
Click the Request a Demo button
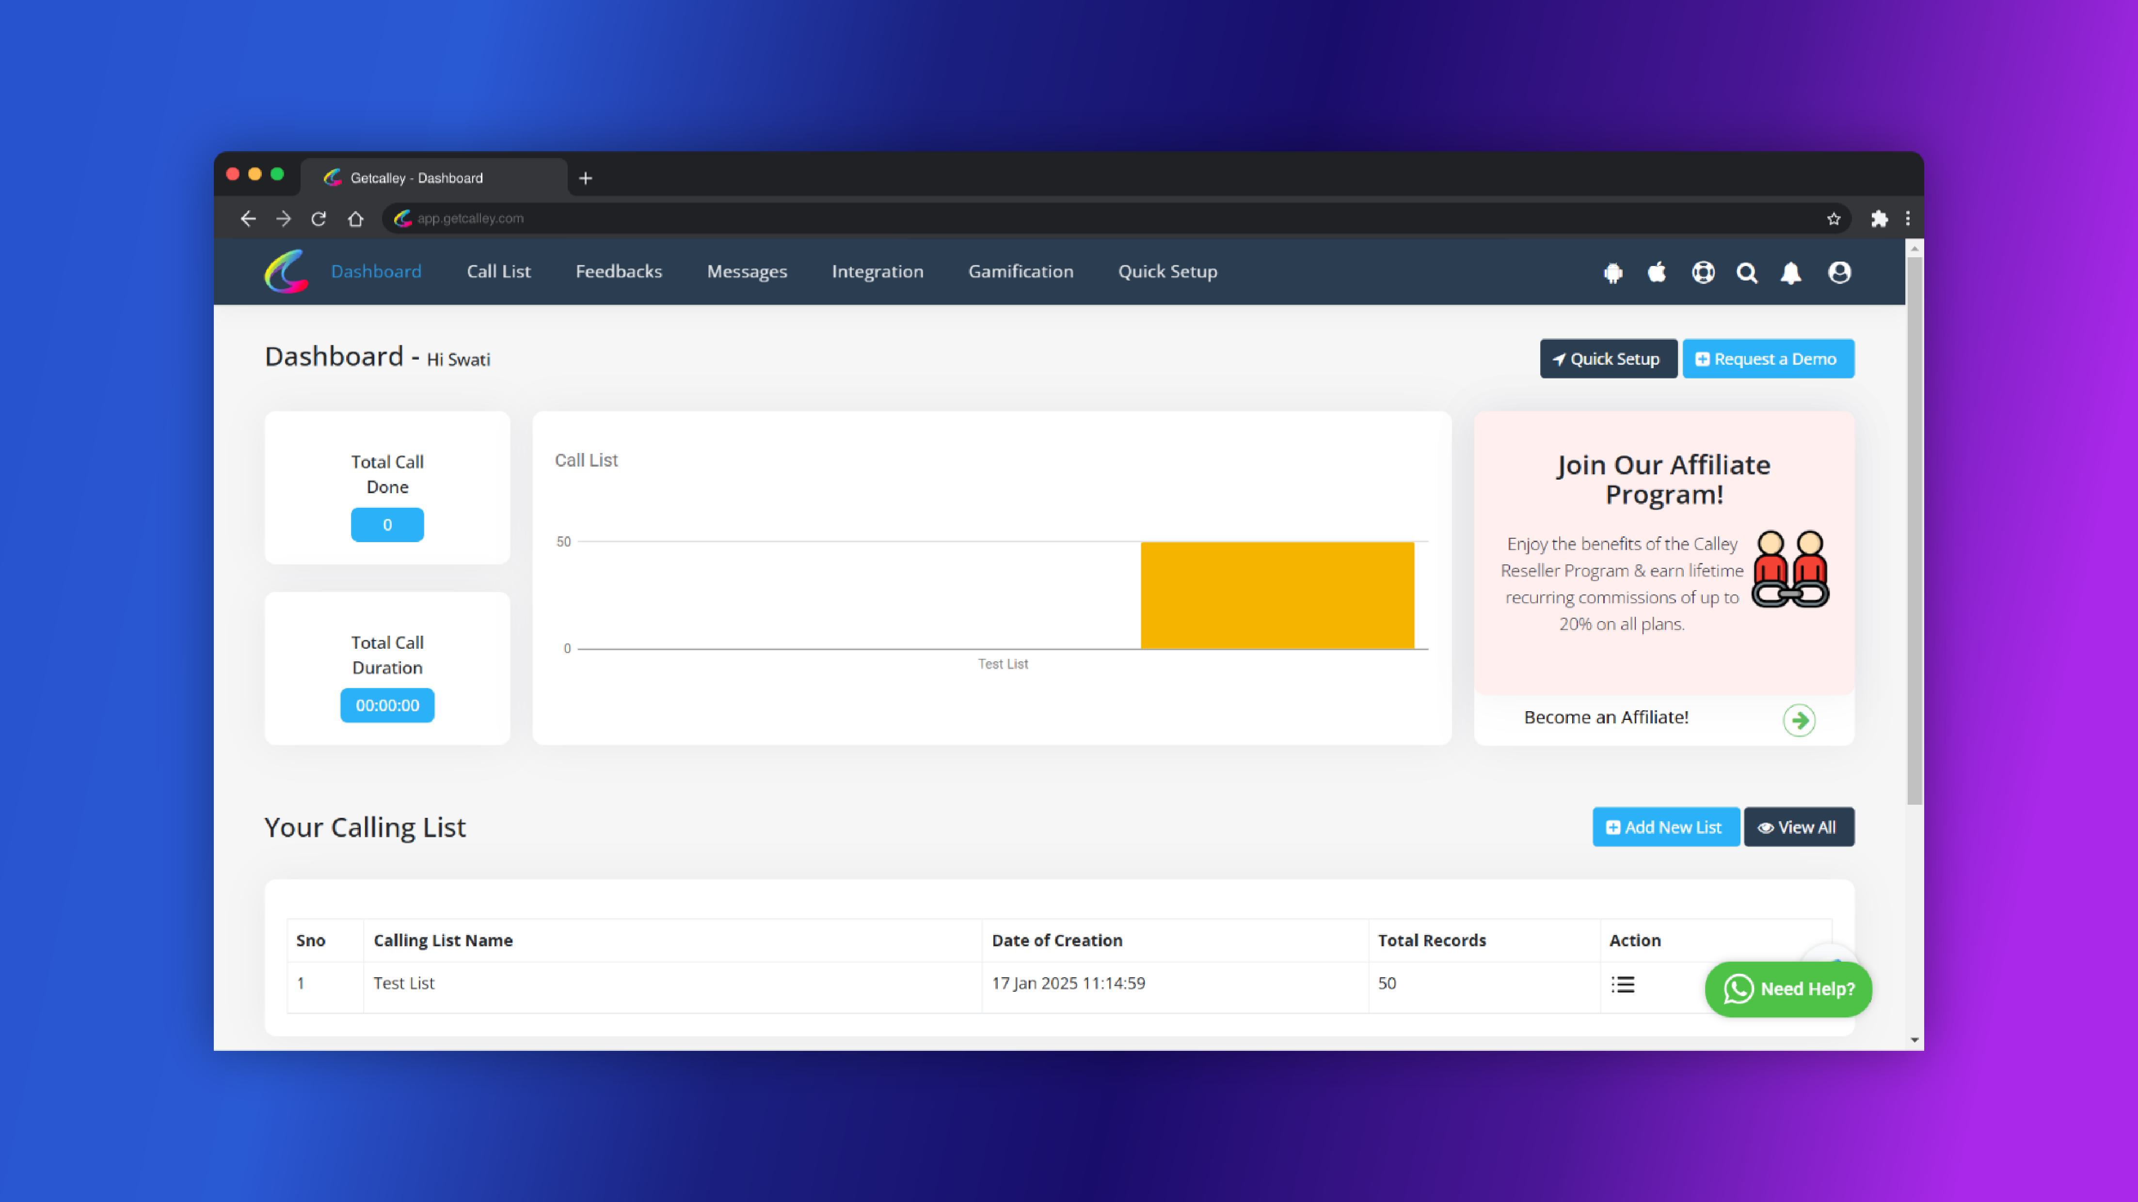pos(1768,359)
